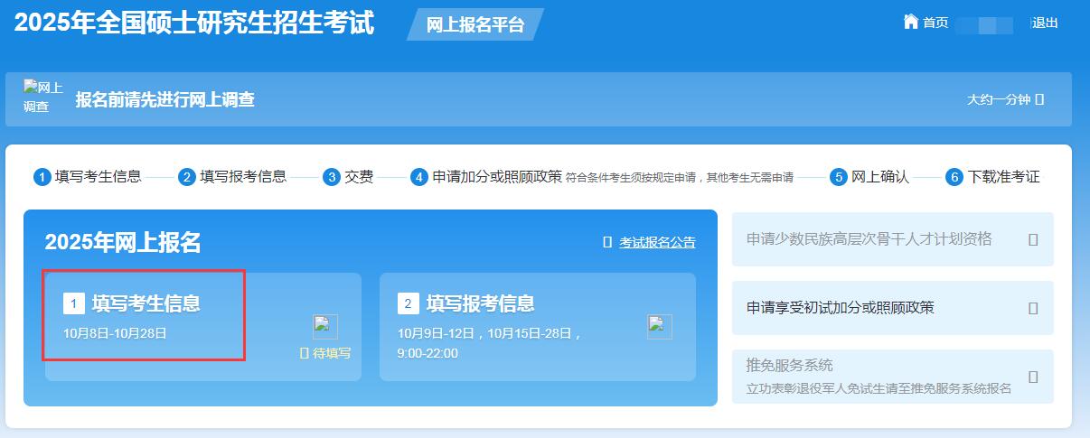Click 退出 to log out
The height and width of the screenshot is (438, 1090).
tap(1045, 23)
